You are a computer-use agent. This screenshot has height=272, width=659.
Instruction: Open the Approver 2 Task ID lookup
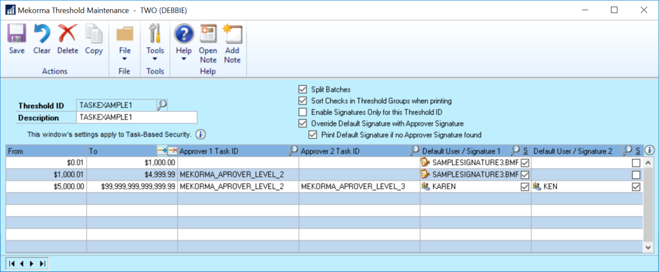click(415, 150)
